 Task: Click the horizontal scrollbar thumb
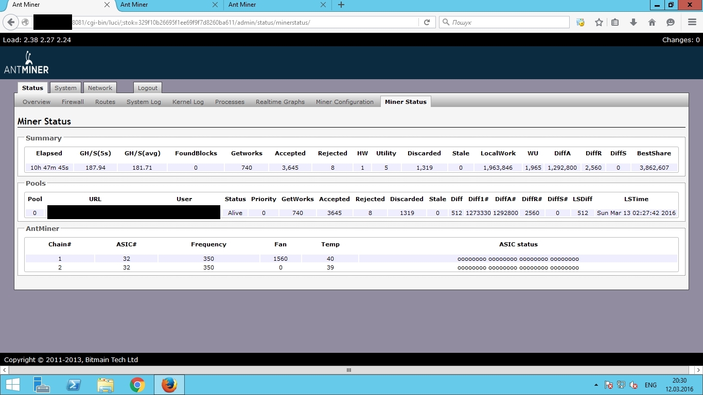[348, 370]
